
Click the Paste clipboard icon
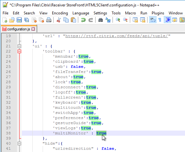(x=73, y=20)
